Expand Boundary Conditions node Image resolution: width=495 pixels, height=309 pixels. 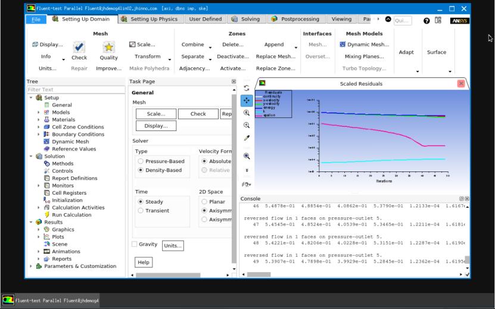tap(39, 134)
